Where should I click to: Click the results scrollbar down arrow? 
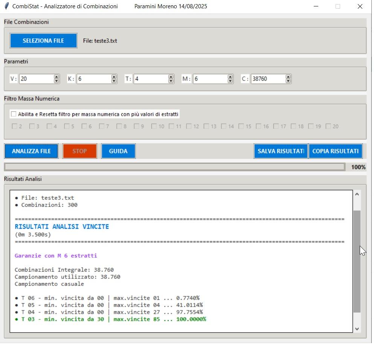pyautogui.click(x=357, y=329)
